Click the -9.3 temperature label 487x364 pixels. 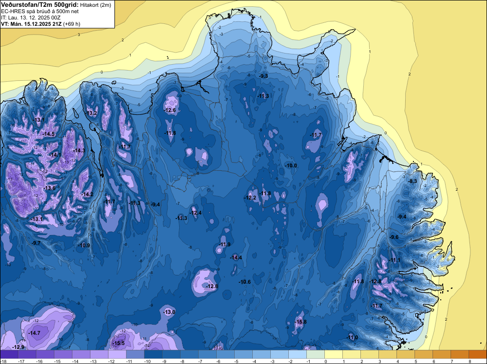tap(263, 76)
